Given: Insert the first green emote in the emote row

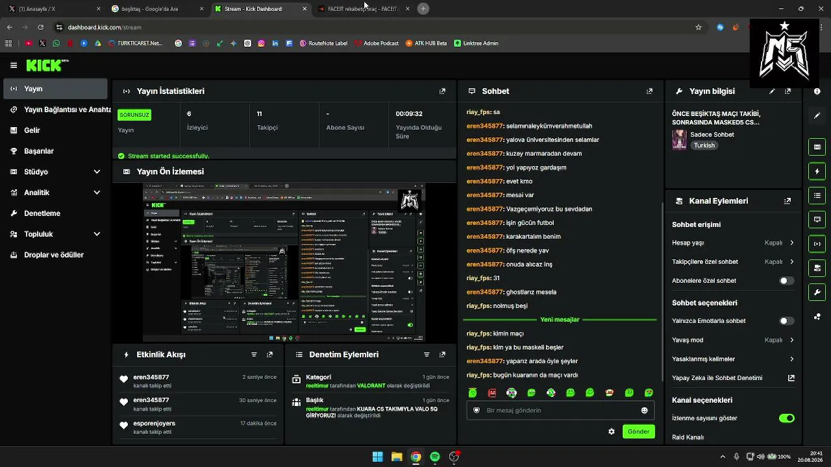Looking at the screenshot, I should [x=473, y=392].
